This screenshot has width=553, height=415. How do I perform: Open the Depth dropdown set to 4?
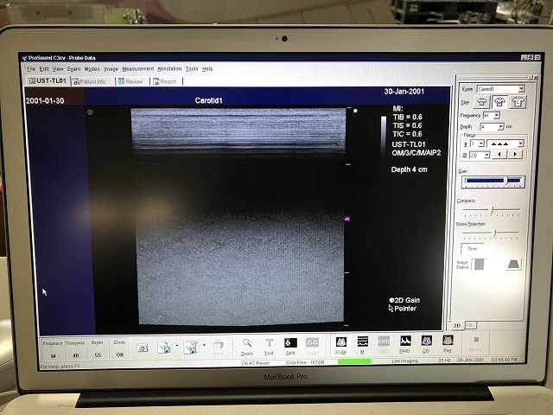492,126
